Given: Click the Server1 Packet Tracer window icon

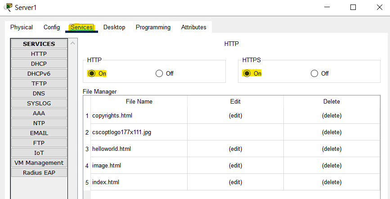Looking at the screenshot, I should (8, 7).
